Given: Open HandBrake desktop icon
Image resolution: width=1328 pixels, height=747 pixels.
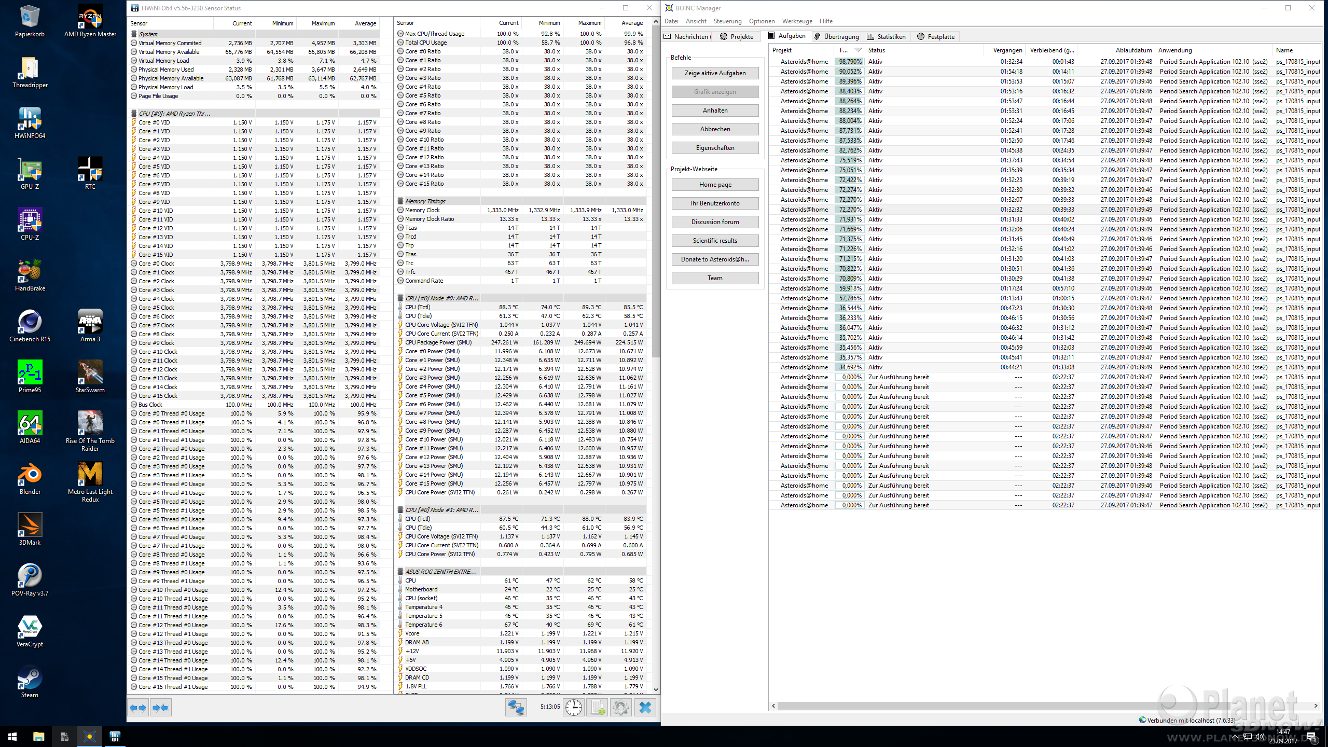Looking at the screenshot, I should (x=30, y=276).
